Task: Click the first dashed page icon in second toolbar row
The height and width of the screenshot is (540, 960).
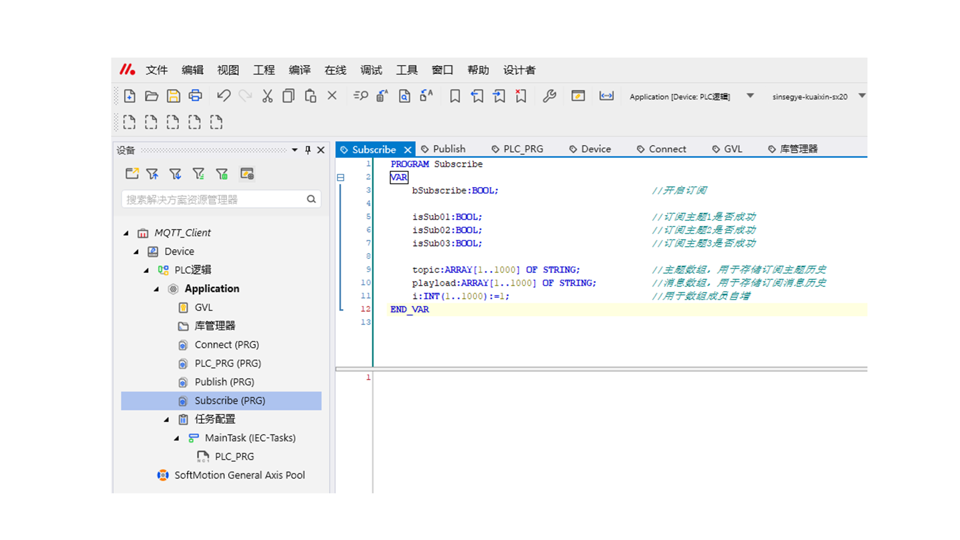Action: coord(129,122)
